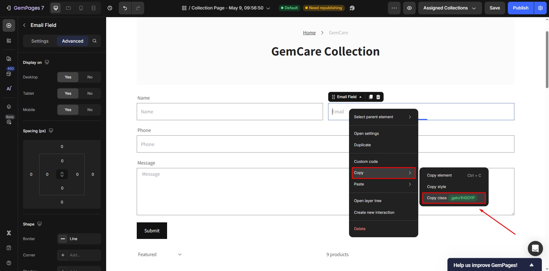This screenshot has height=271, width=549.
Task: Set Mobile display to Yes
Action: click(x=68, y=110)
